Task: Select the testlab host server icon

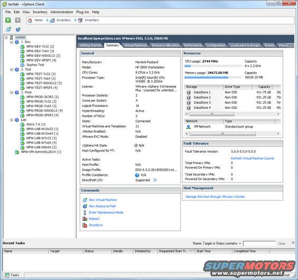Action: point(12,37)
